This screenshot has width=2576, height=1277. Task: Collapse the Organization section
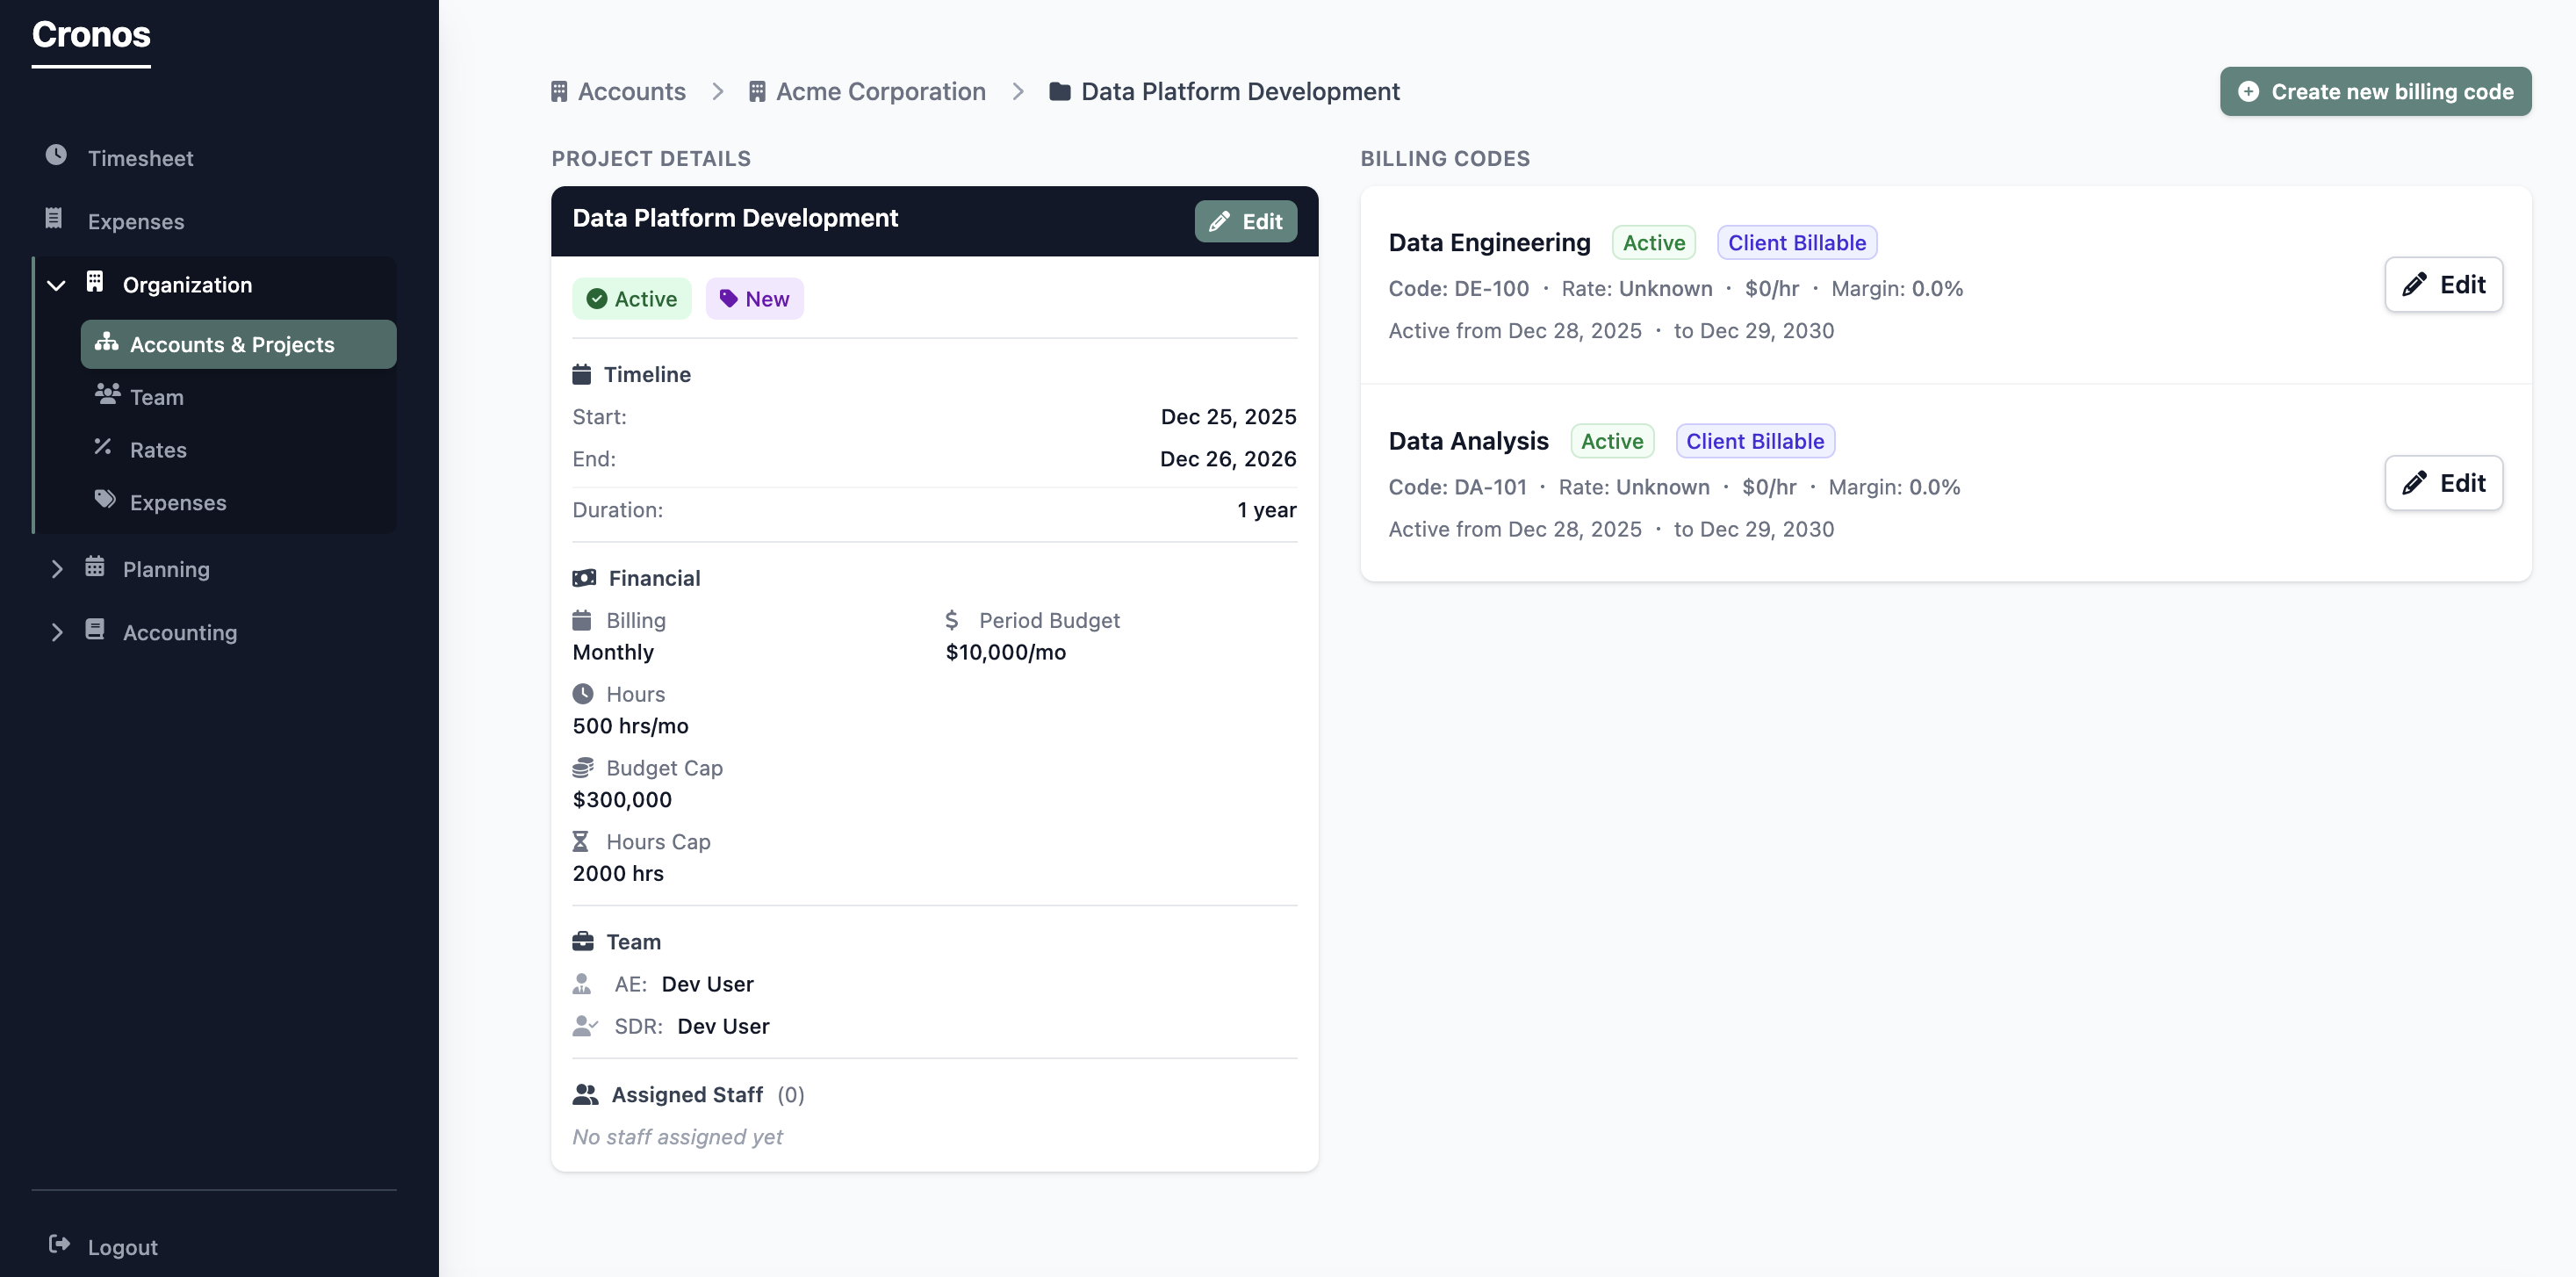56,284
